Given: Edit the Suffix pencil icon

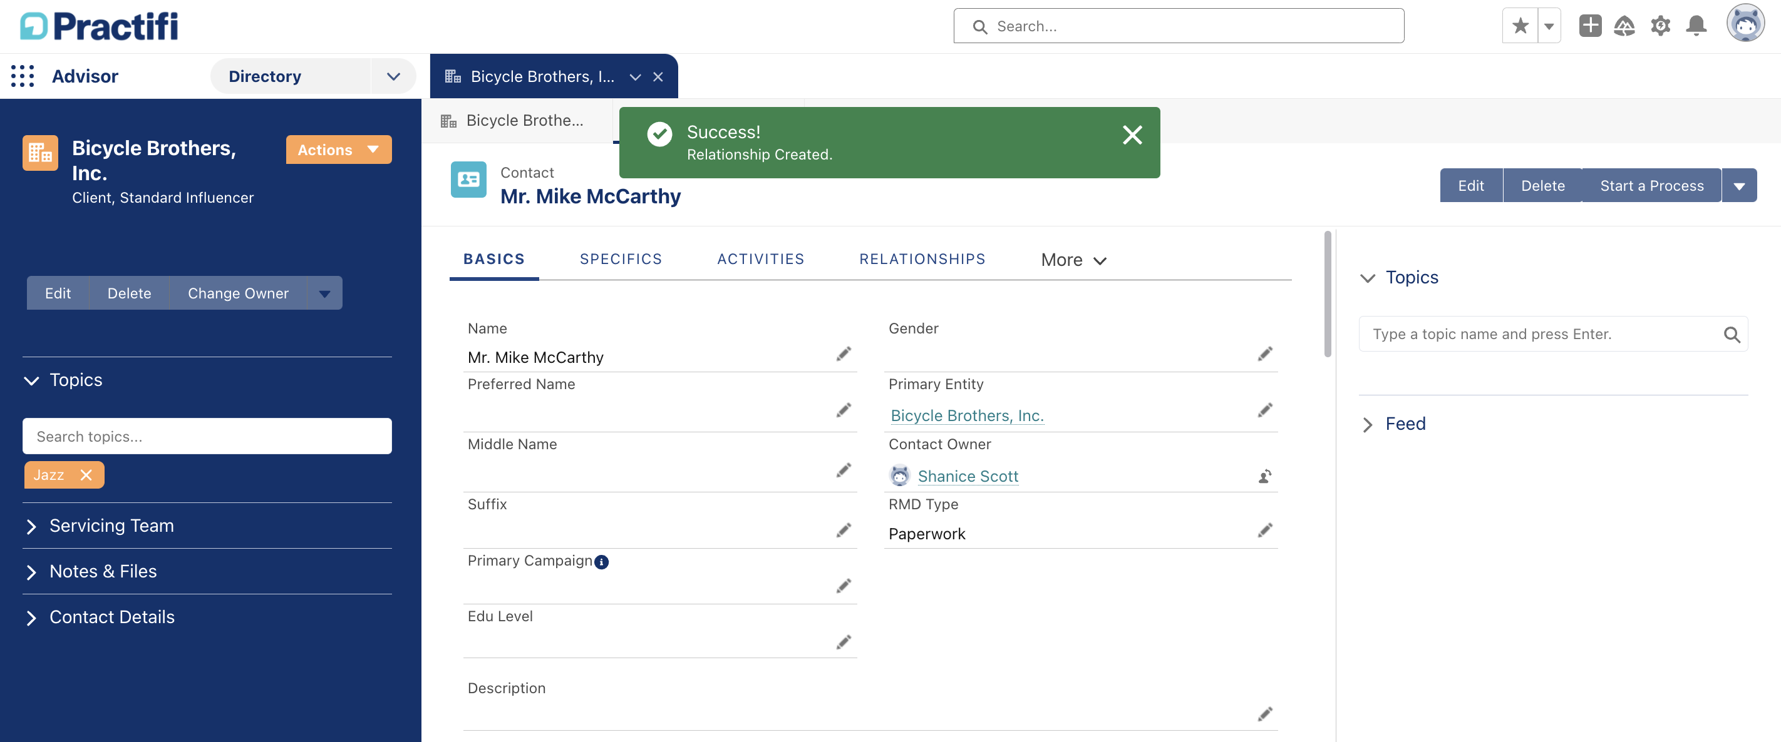Looking at the screenshot, I should (844, 531).
